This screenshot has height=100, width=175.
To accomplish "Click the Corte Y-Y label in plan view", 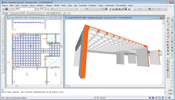I will click(x=14, y=29).
